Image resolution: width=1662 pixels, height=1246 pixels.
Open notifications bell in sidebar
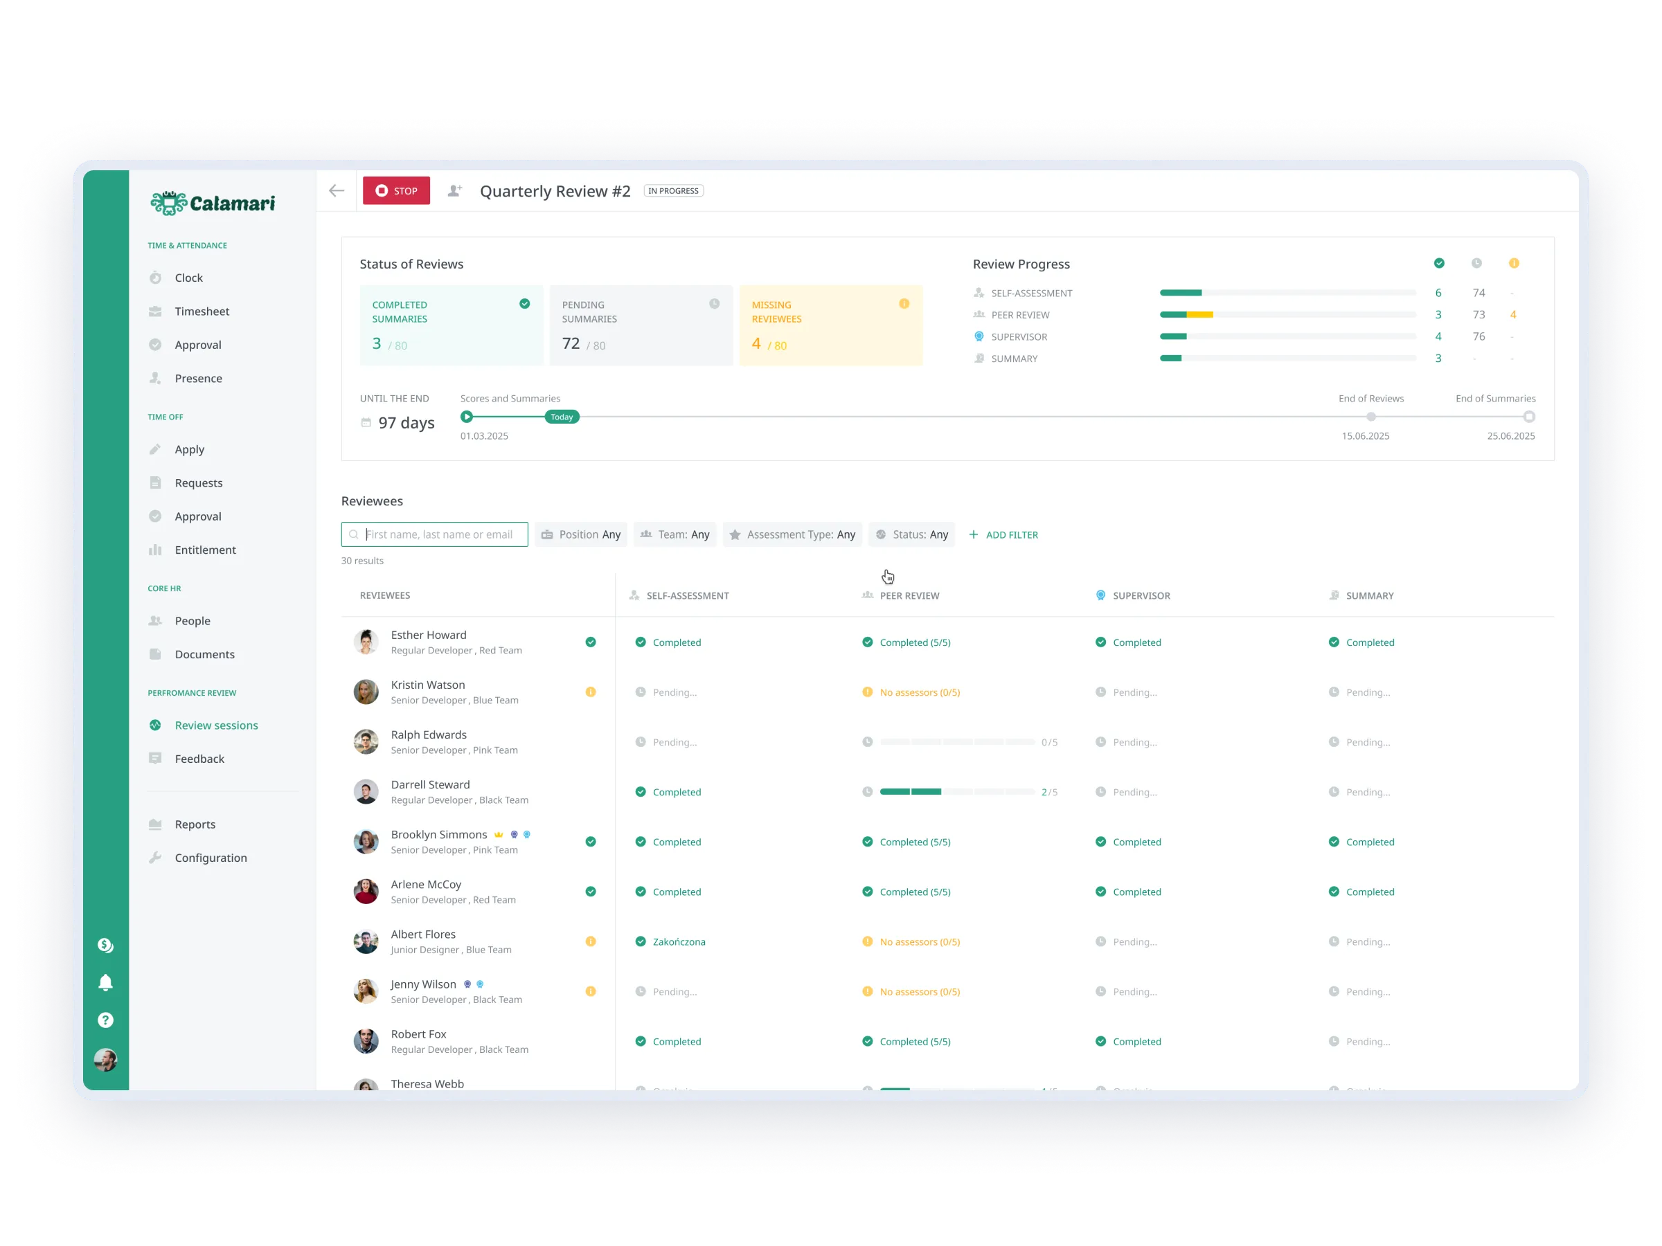[106, 982]
